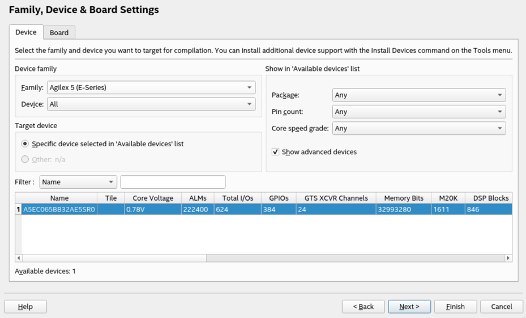Click the Core Voltage column header
Viewport: 526px width, 318px height.
153,198
